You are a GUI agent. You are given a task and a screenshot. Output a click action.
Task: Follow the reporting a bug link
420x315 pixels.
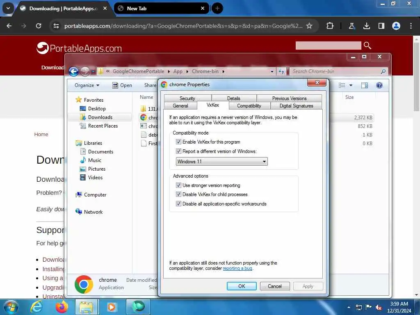[x=237, y=268]
